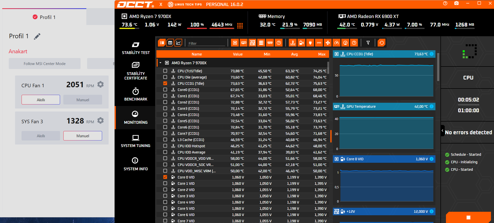Take a screenshot with the OCCT camera icon

tap(456, 3)
